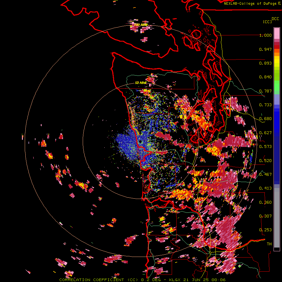
Task: Select the 0.520 color scale value
Action: [265, 160]
